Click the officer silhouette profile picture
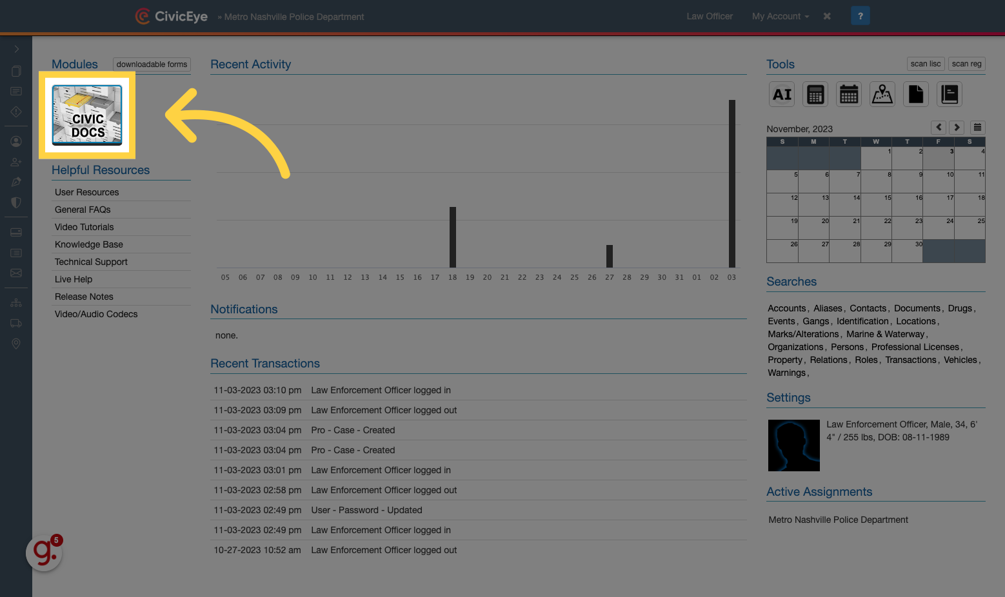 (794, 445)
